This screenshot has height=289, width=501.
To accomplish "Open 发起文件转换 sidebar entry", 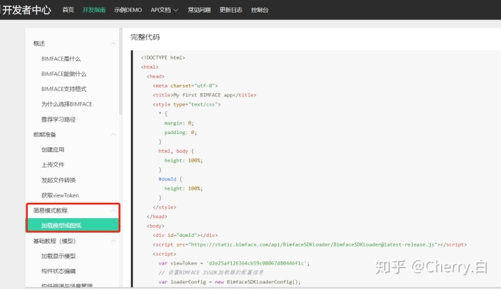I will [58, 180].
